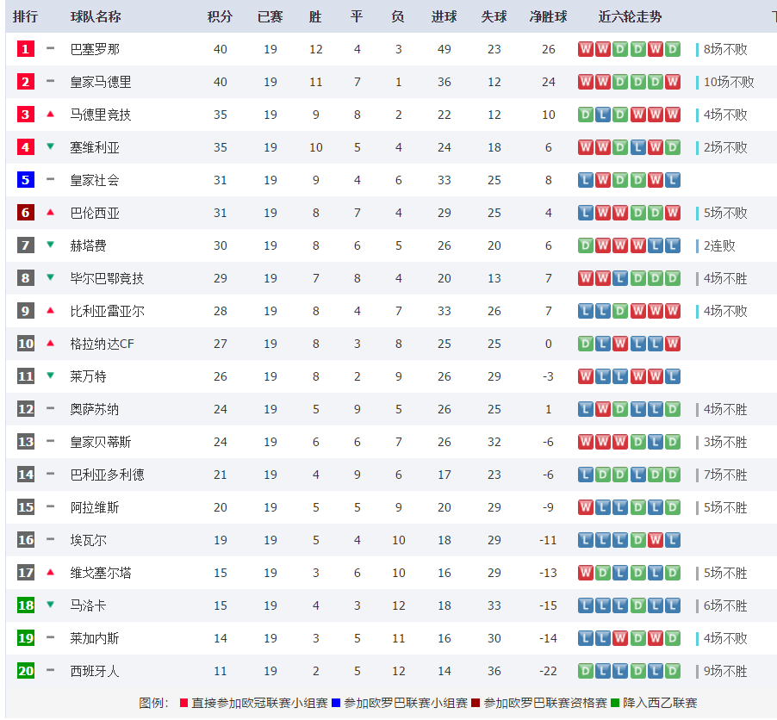The image size is (777, 720).
Task: Click 10场不败 streak label for 皇家马德里
Action: [x=729, y=82]
